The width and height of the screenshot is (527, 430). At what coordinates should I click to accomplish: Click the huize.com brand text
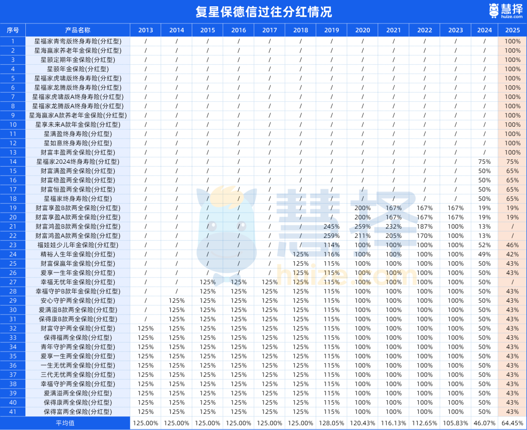pyautogui.click(x=512, y=17)
